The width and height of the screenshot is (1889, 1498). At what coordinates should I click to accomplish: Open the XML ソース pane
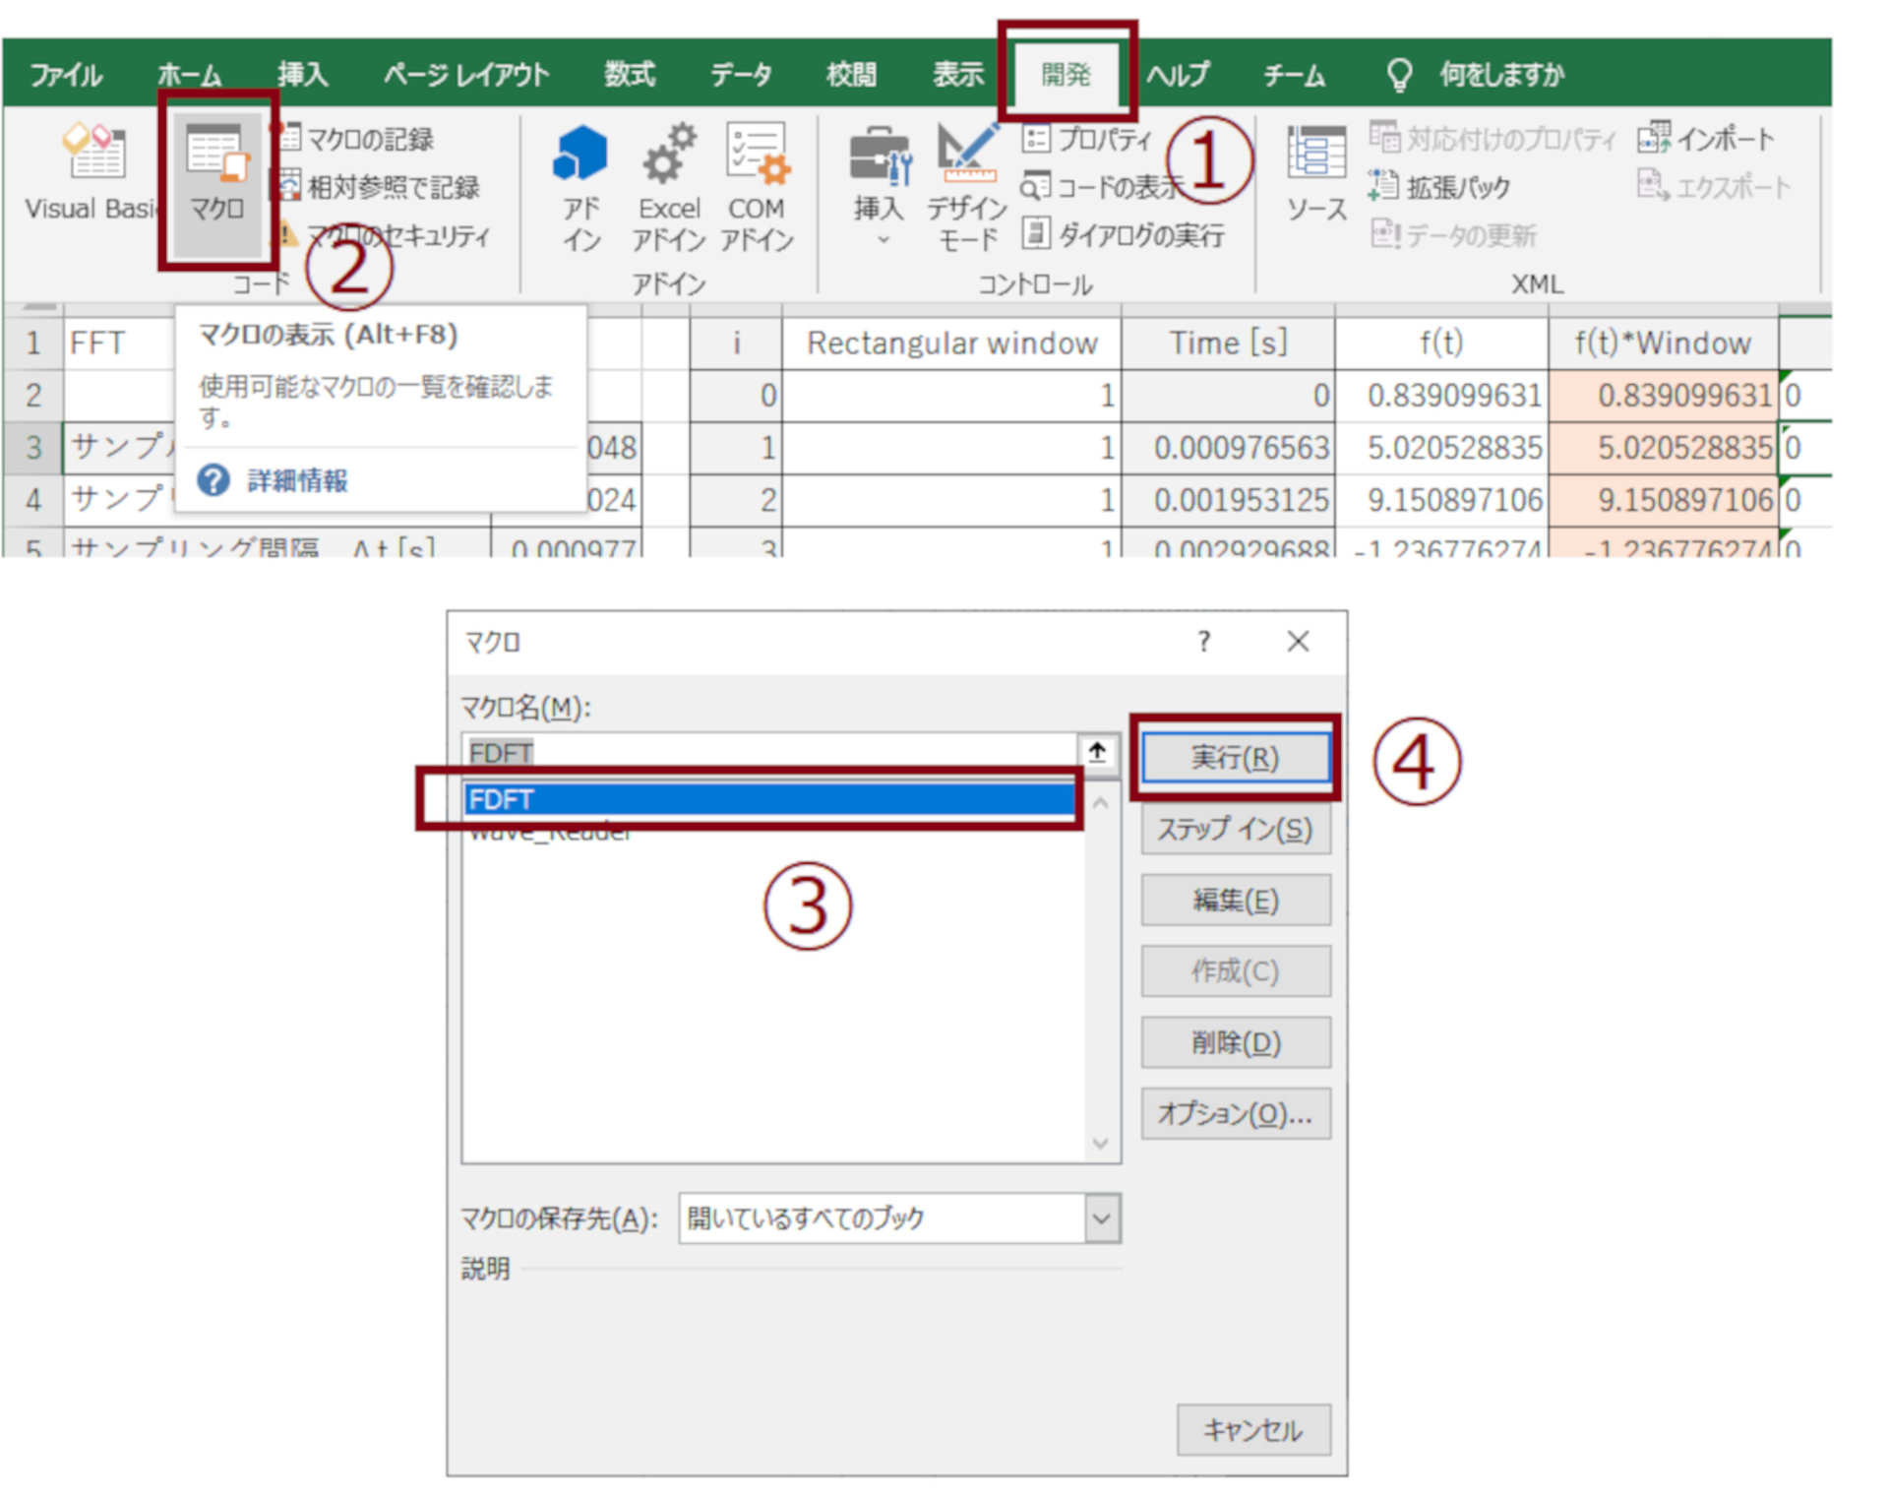click(x=1315, y=177)
